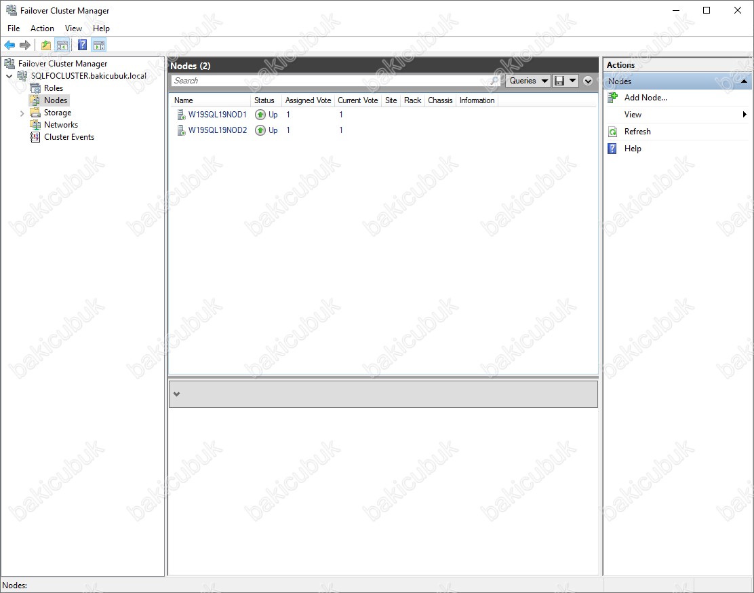Open the File menu

[x=14, y=28]
